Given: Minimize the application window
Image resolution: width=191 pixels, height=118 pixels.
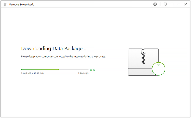Looking at the screenshot, I should 179,4.
